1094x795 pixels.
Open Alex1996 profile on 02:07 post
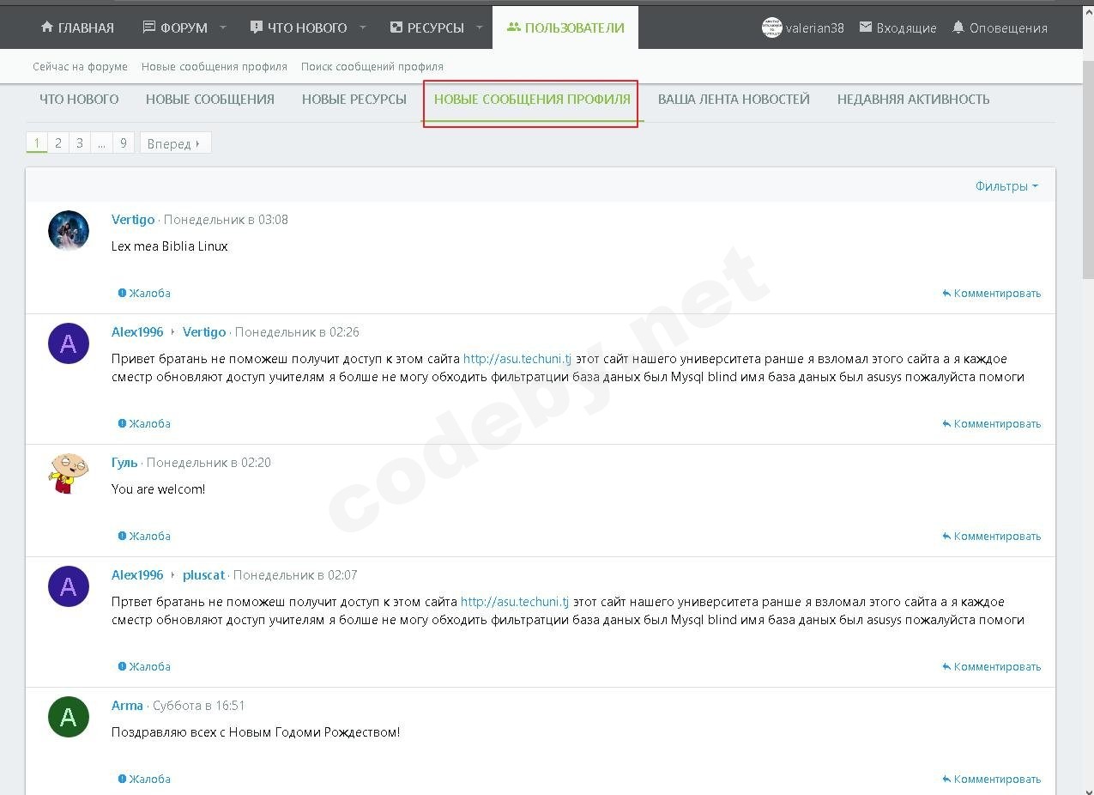tap(137, 575)
